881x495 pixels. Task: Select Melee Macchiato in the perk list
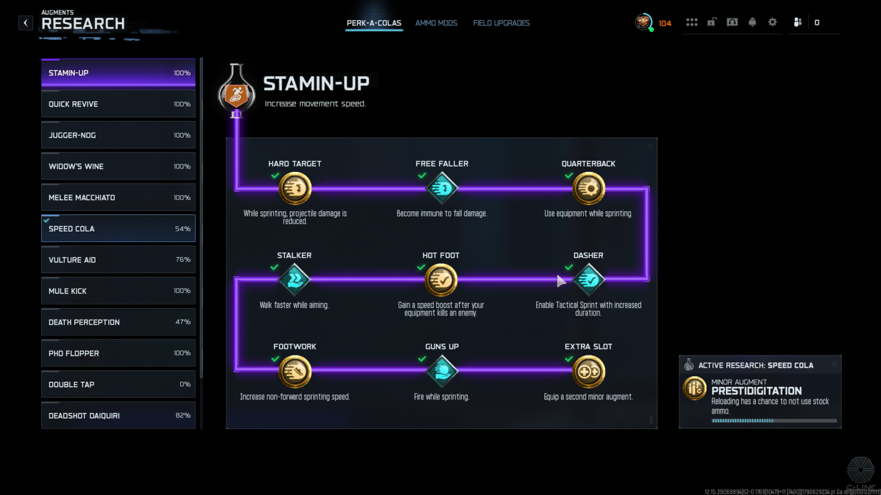pyautogui.click(x=118, y=198)
